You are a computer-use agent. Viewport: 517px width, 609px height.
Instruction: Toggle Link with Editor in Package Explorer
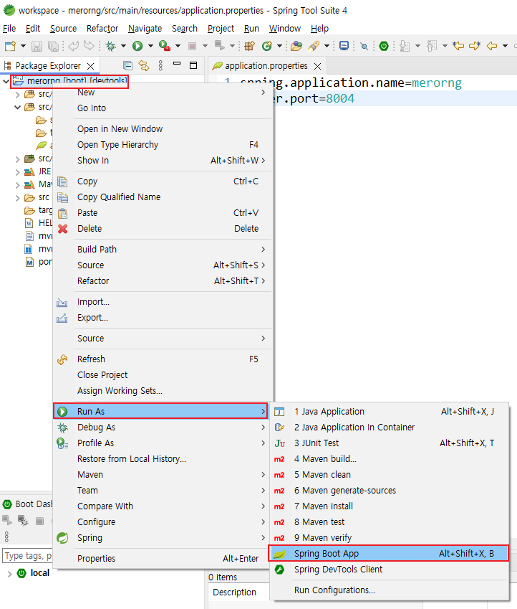[144, 66]
